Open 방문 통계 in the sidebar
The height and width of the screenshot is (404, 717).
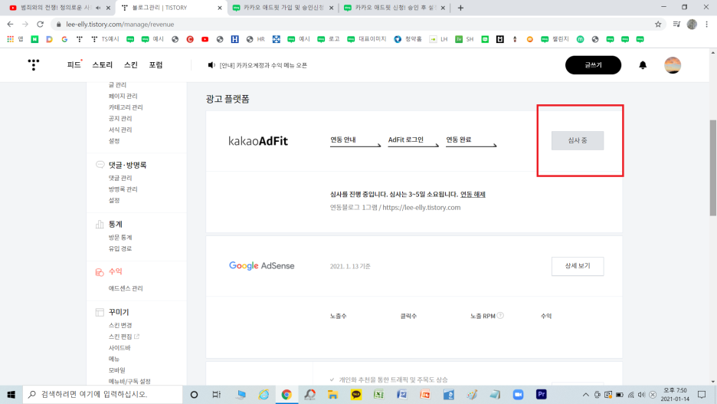(120, 238)
